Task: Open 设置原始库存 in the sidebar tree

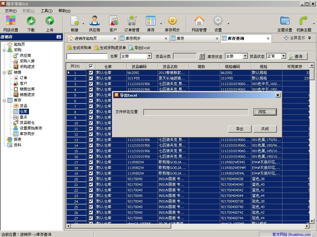Action: coord(31,128)
